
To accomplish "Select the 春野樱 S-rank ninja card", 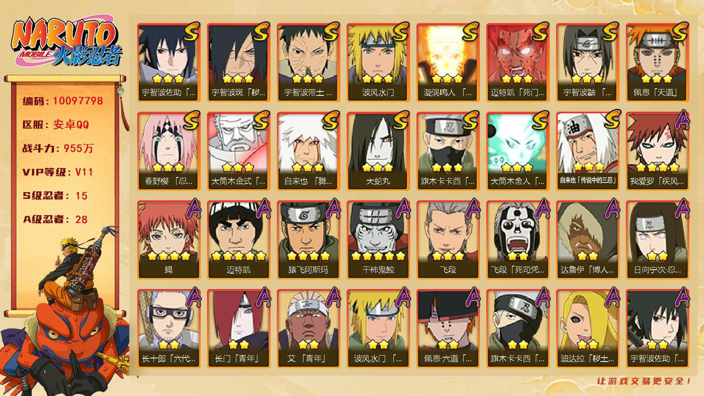I will (169, 151).
